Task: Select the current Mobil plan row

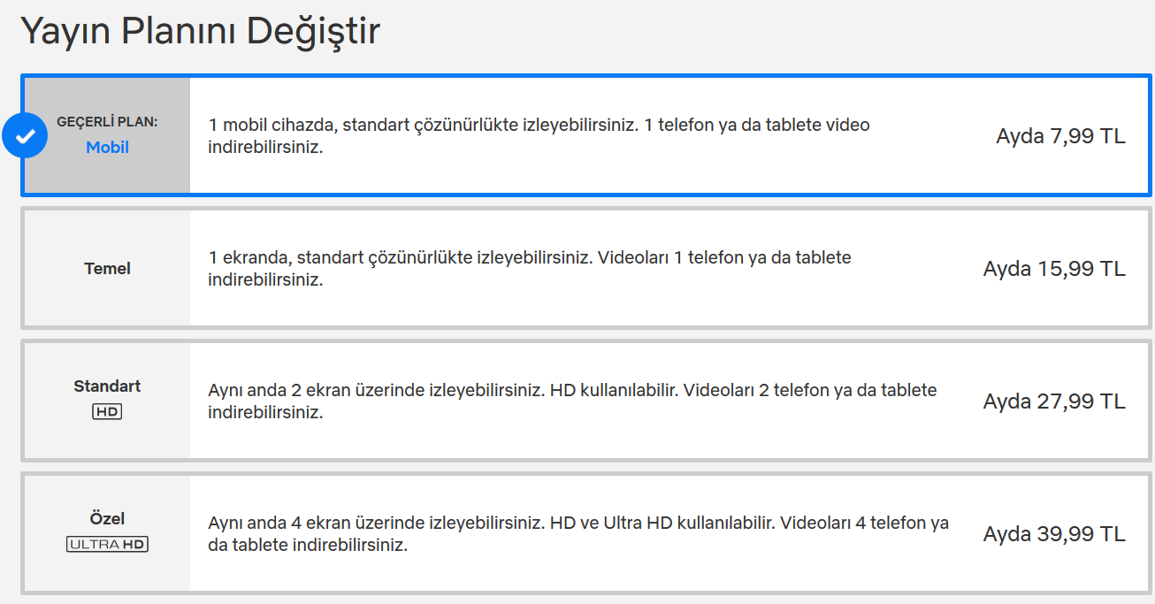Action: point(586,135)
